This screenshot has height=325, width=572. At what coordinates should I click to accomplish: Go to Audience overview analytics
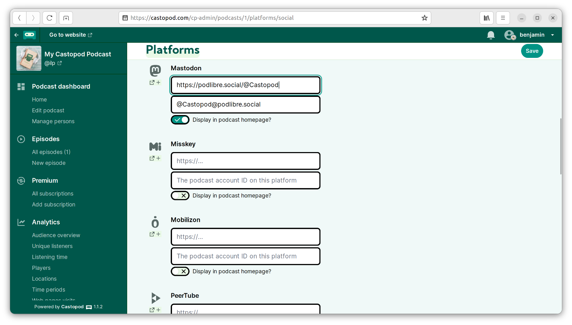coord(56,235)
